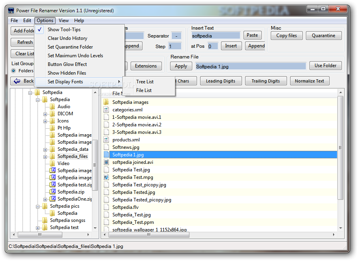
Task: Click the Step value field
Action: coord(175,46)
